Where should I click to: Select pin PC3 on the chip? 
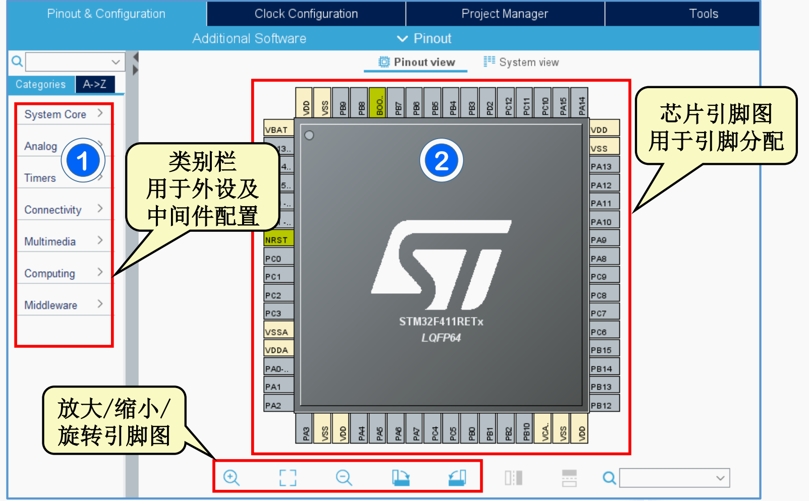point(278,313)
